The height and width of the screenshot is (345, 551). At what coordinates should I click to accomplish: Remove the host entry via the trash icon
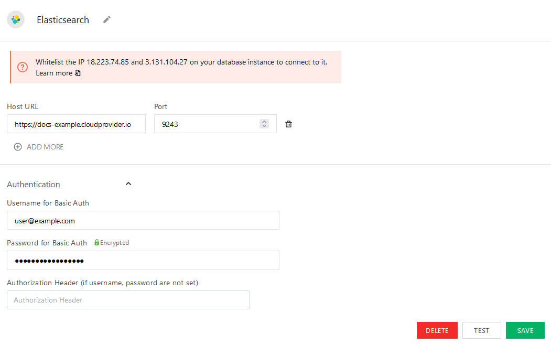[288, 124]
